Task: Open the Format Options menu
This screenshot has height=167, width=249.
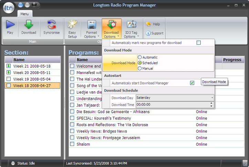Action: [92, 29]
